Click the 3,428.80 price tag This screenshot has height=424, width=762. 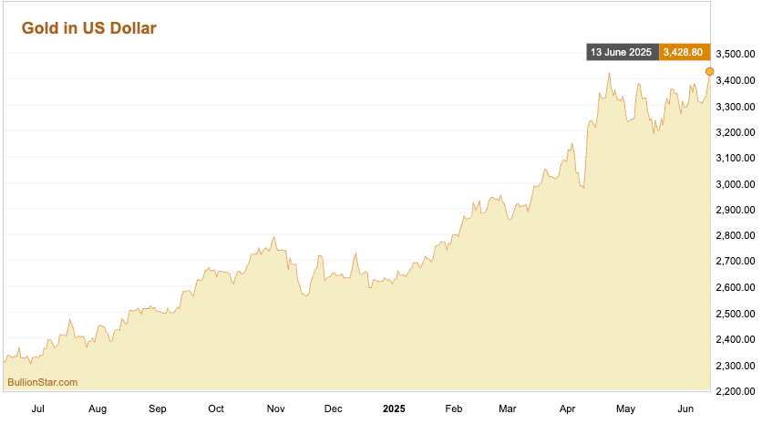click(x=683, y=53)
